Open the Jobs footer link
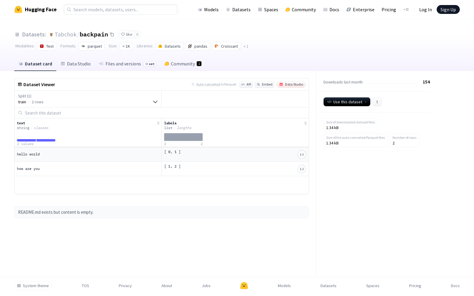 206,286
